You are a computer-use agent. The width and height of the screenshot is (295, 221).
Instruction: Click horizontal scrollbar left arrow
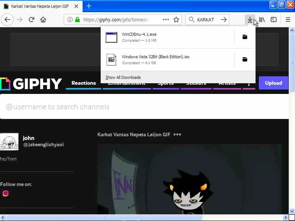coord(3,218)
